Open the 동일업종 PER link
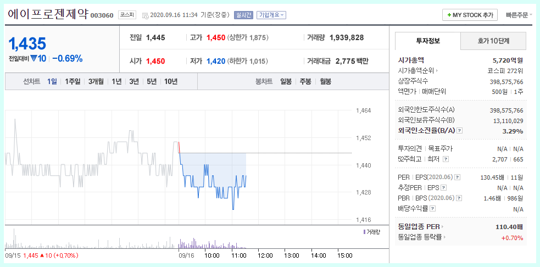540x267 pixels. [x=419, y=227]
